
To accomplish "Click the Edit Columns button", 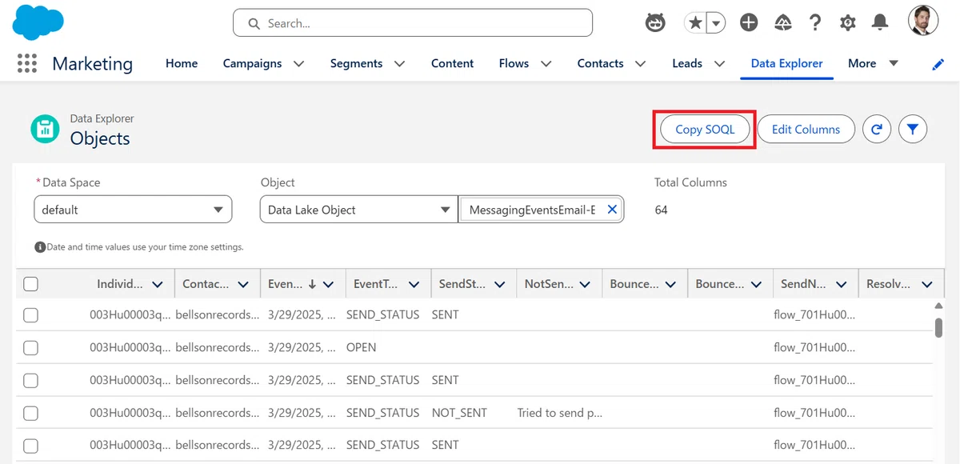I will coord(806,129).
